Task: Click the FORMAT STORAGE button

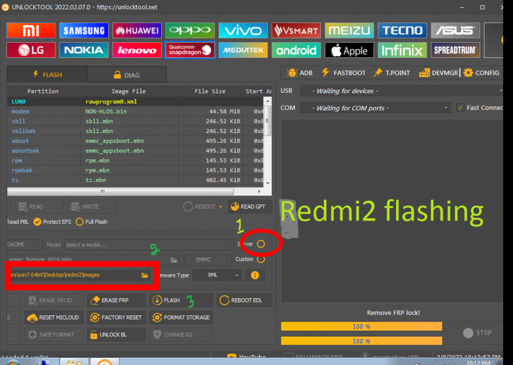Action: [181, 318]
